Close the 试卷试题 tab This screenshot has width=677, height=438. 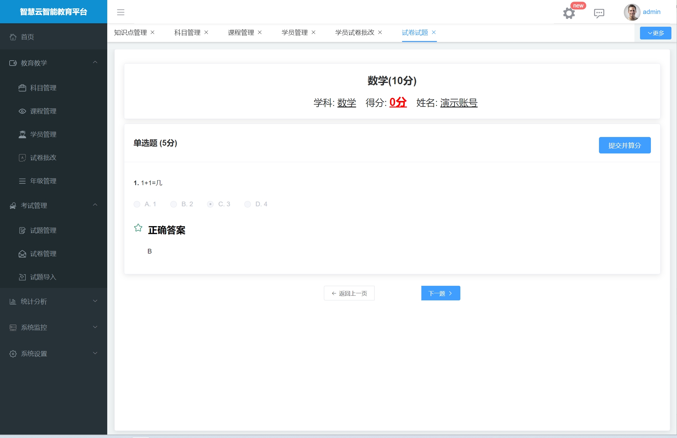[x=434, y=32]
